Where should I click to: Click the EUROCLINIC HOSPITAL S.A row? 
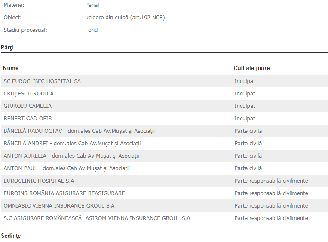point(39,181)
